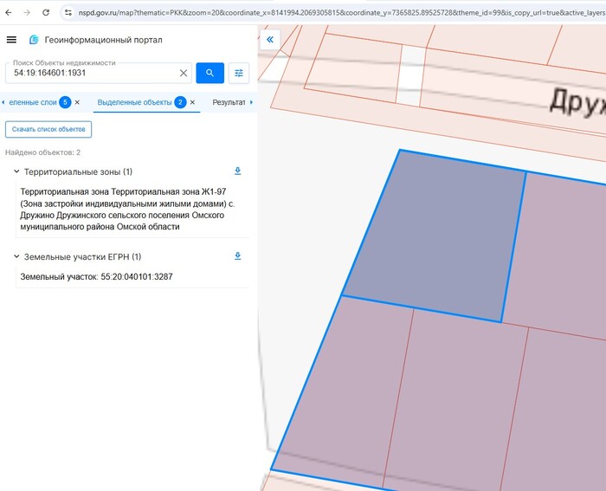Screen dimensions: 606x491
Task: Click Найдено объектов: 2 label
Action: pos(42,152)
